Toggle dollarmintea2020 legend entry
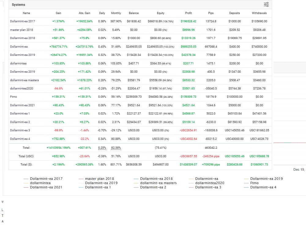Image resolution: width=306 pixels, height=229 pixels. [207, 183]
